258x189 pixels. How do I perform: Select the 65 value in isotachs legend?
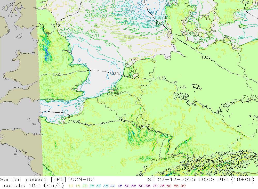(x=148, y=186)
